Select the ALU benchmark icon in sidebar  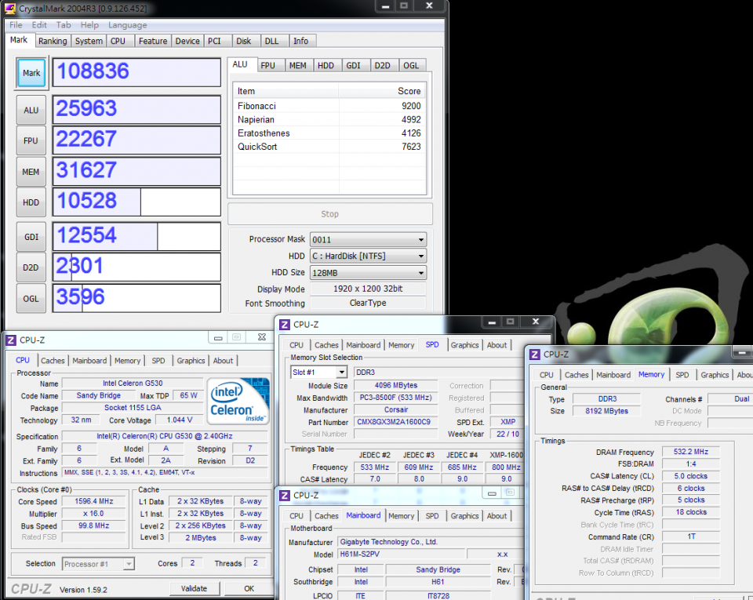(x=31, y=109)
